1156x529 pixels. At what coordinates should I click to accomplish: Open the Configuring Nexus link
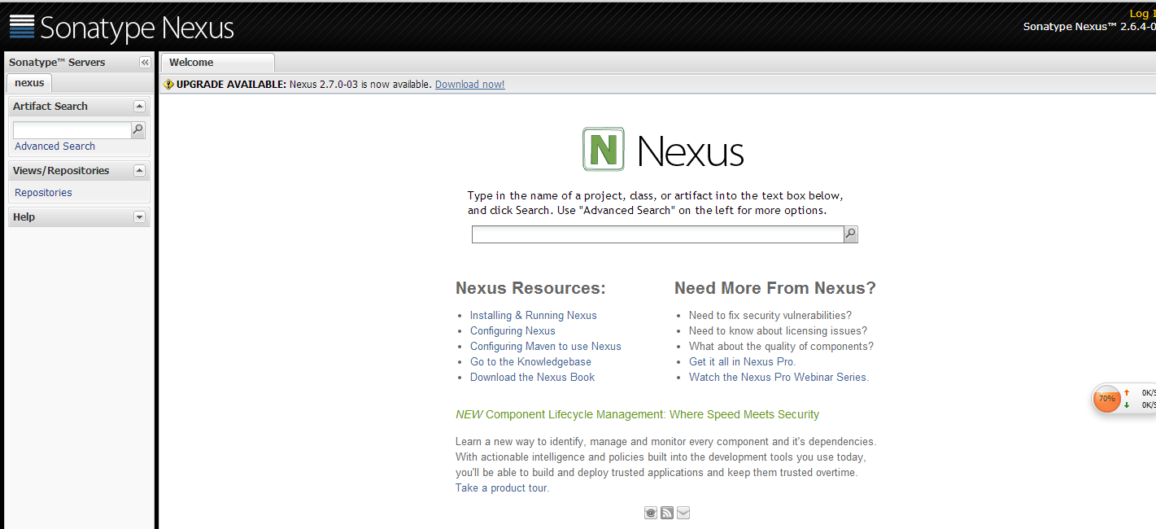(513, 331)
